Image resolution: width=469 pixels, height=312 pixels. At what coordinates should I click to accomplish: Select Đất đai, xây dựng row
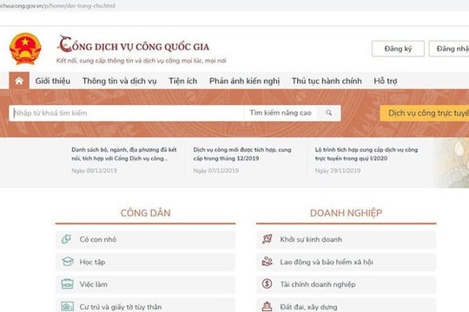346,305
